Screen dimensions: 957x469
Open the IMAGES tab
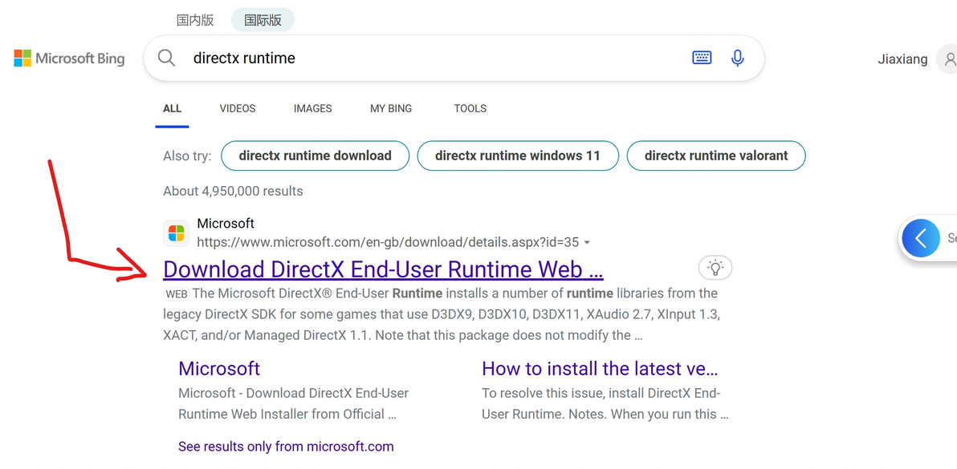(312, 108)
